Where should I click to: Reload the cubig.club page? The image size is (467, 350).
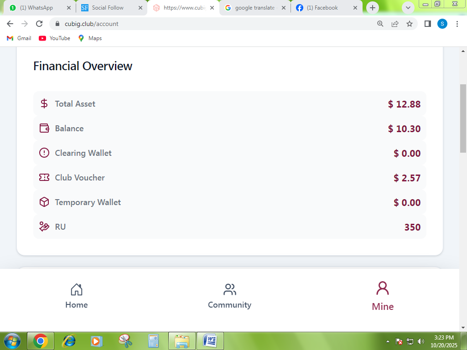(39, 24)
